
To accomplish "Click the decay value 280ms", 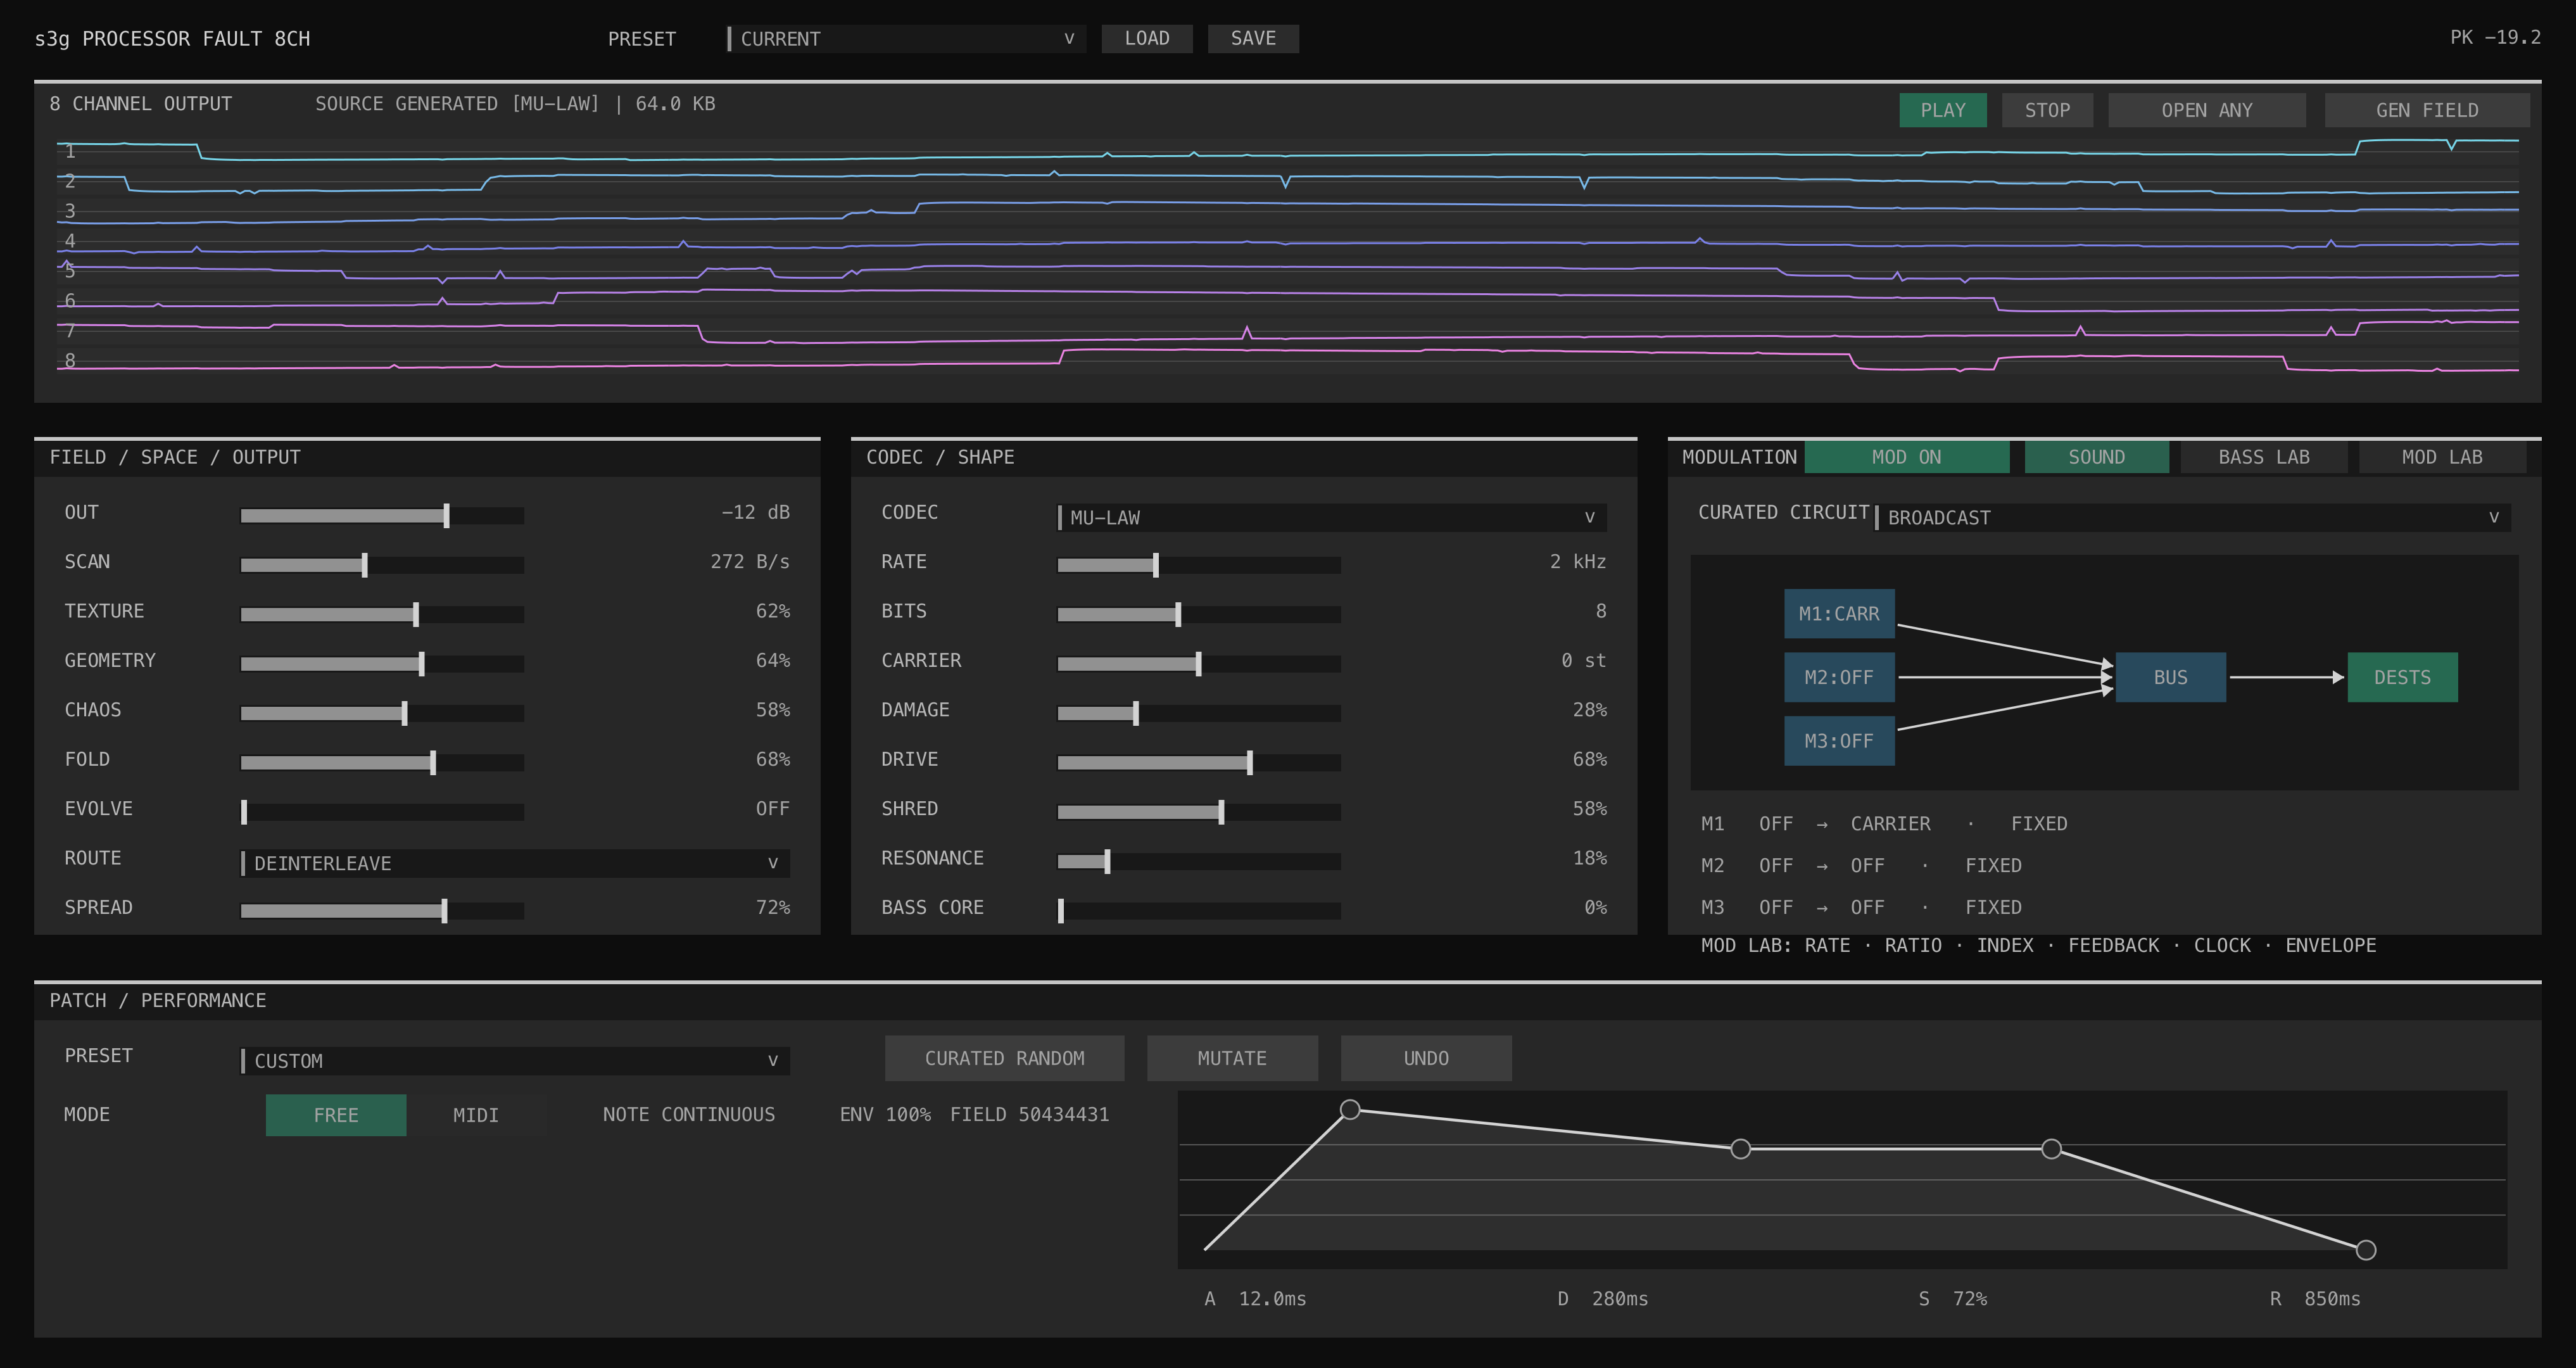I will (x=1620, y=1299).
